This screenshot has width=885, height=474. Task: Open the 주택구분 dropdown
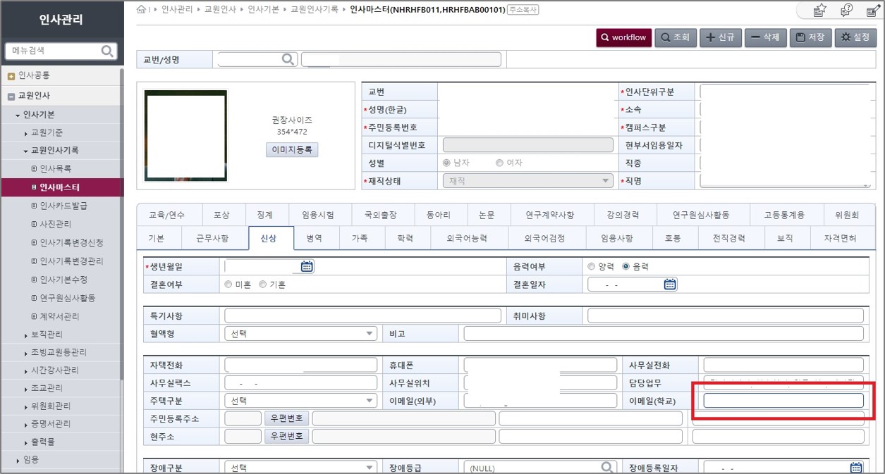pos(300,401)
